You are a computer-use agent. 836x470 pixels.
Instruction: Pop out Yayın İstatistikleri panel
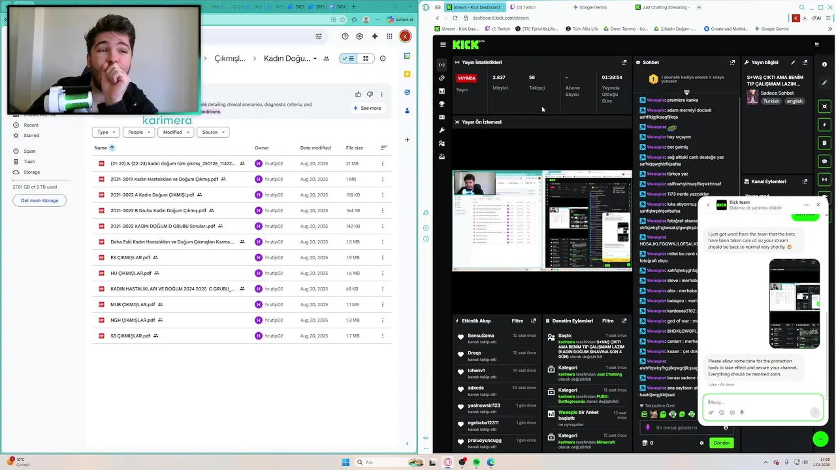pos(624,63)
